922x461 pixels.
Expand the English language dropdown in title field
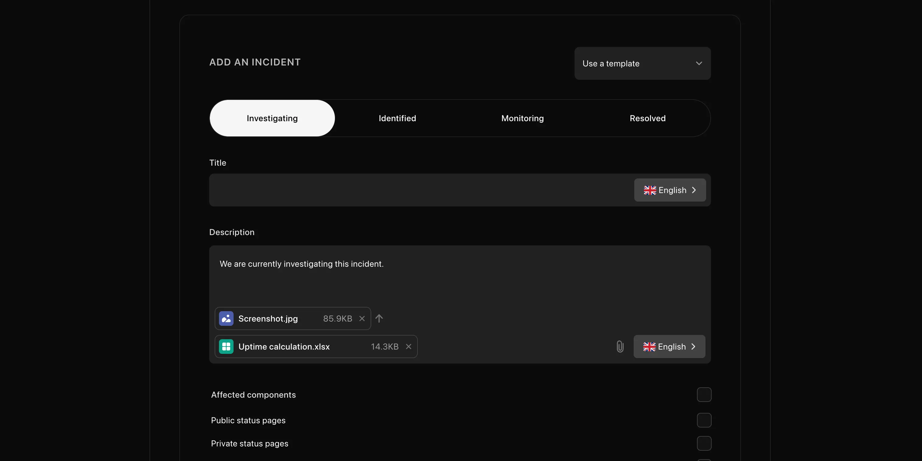pos(670,189)
